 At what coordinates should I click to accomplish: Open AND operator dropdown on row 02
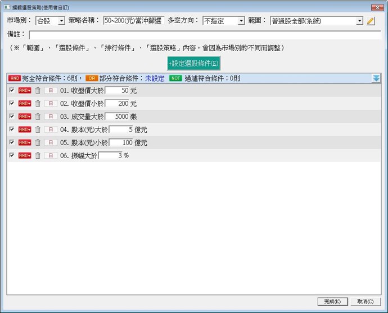pos(25,104)
